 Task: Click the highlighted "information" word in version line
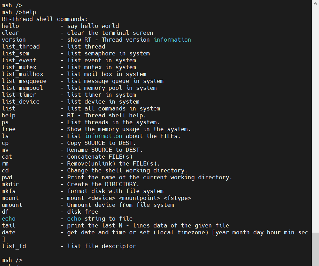click(x=172, y=40)
